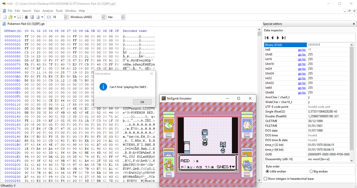Viewport: 357px width, 188px height.
Task: Open main memory (RAM chip icon)
Action: 26,17
